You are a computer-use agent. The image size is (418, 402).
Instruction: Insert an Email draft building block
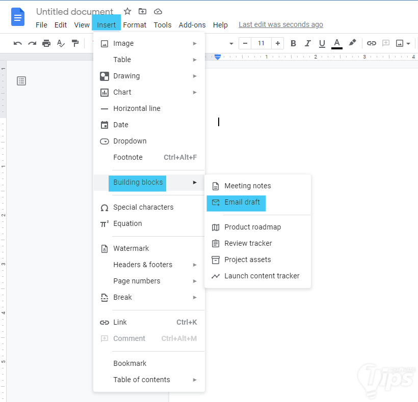tap(257, 202)
